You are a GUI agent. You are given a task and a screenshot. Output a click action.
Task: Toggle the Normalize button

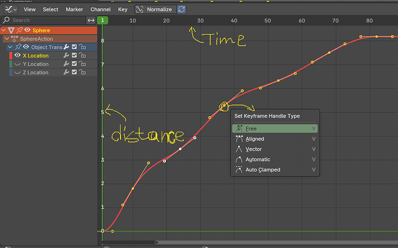click(x=155, y=9)
